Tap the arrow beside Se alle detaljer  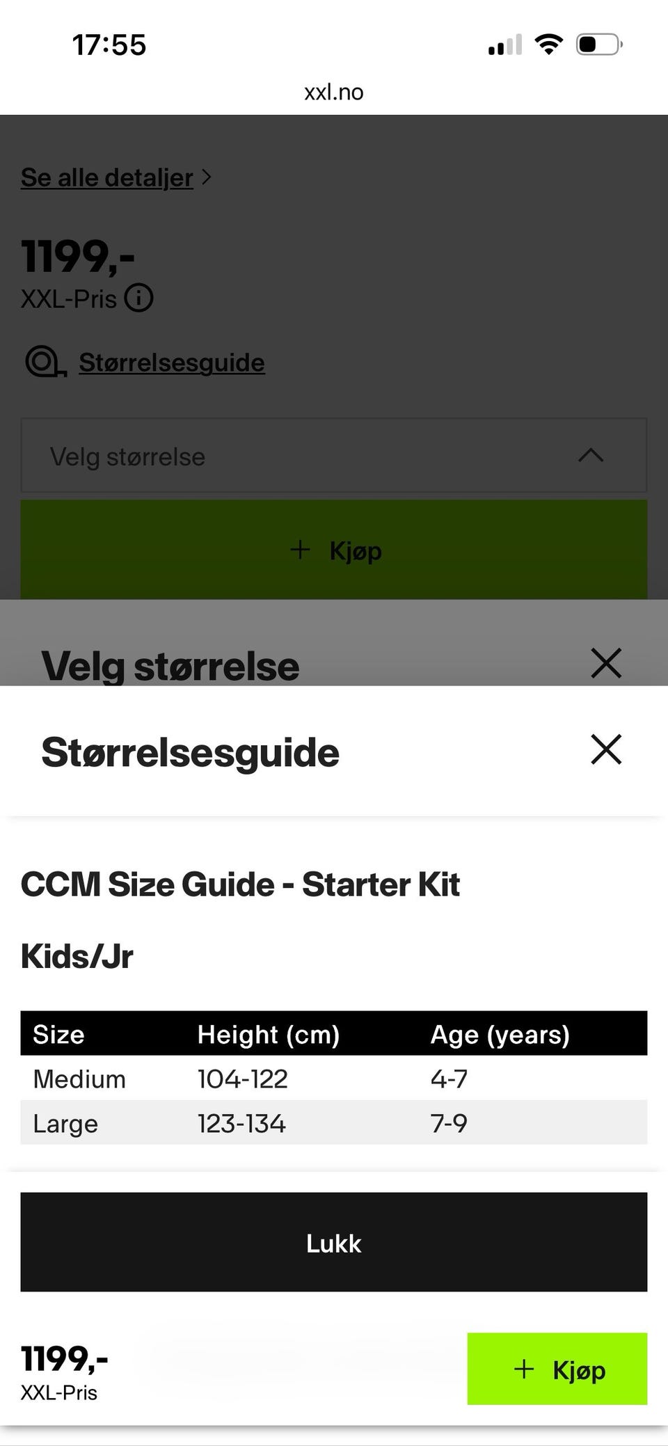[206, 177]
